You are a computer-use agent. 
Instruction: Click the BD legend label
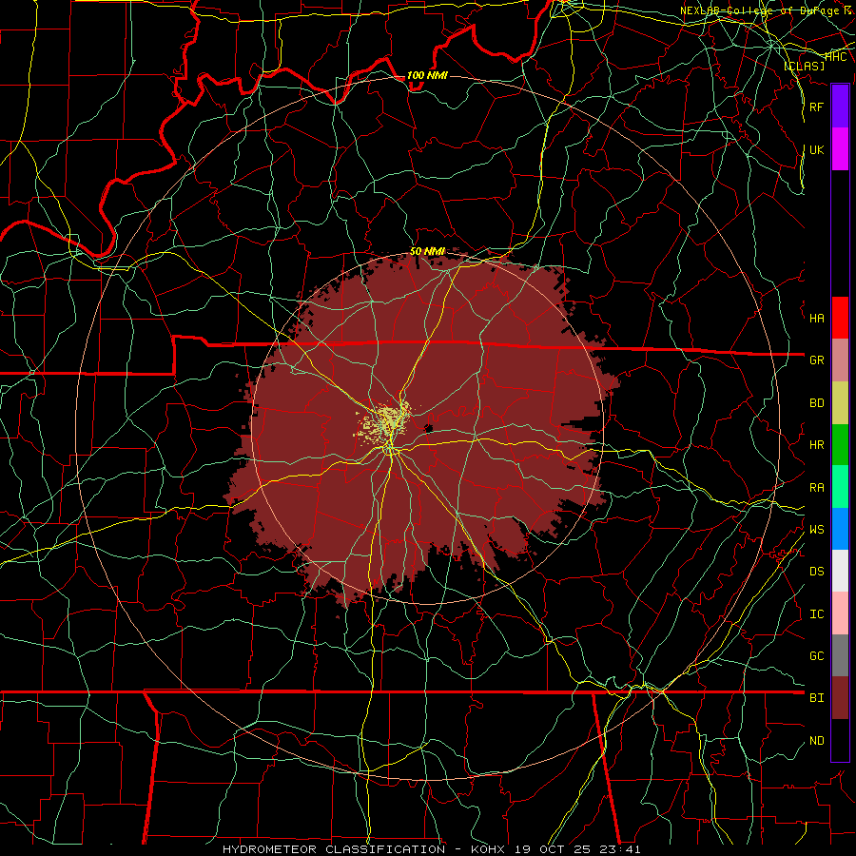[817, 403]
